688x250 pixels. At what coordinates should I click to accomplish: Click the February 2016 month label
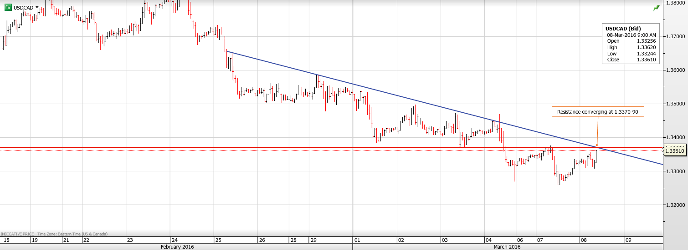[x=177, y=247]
